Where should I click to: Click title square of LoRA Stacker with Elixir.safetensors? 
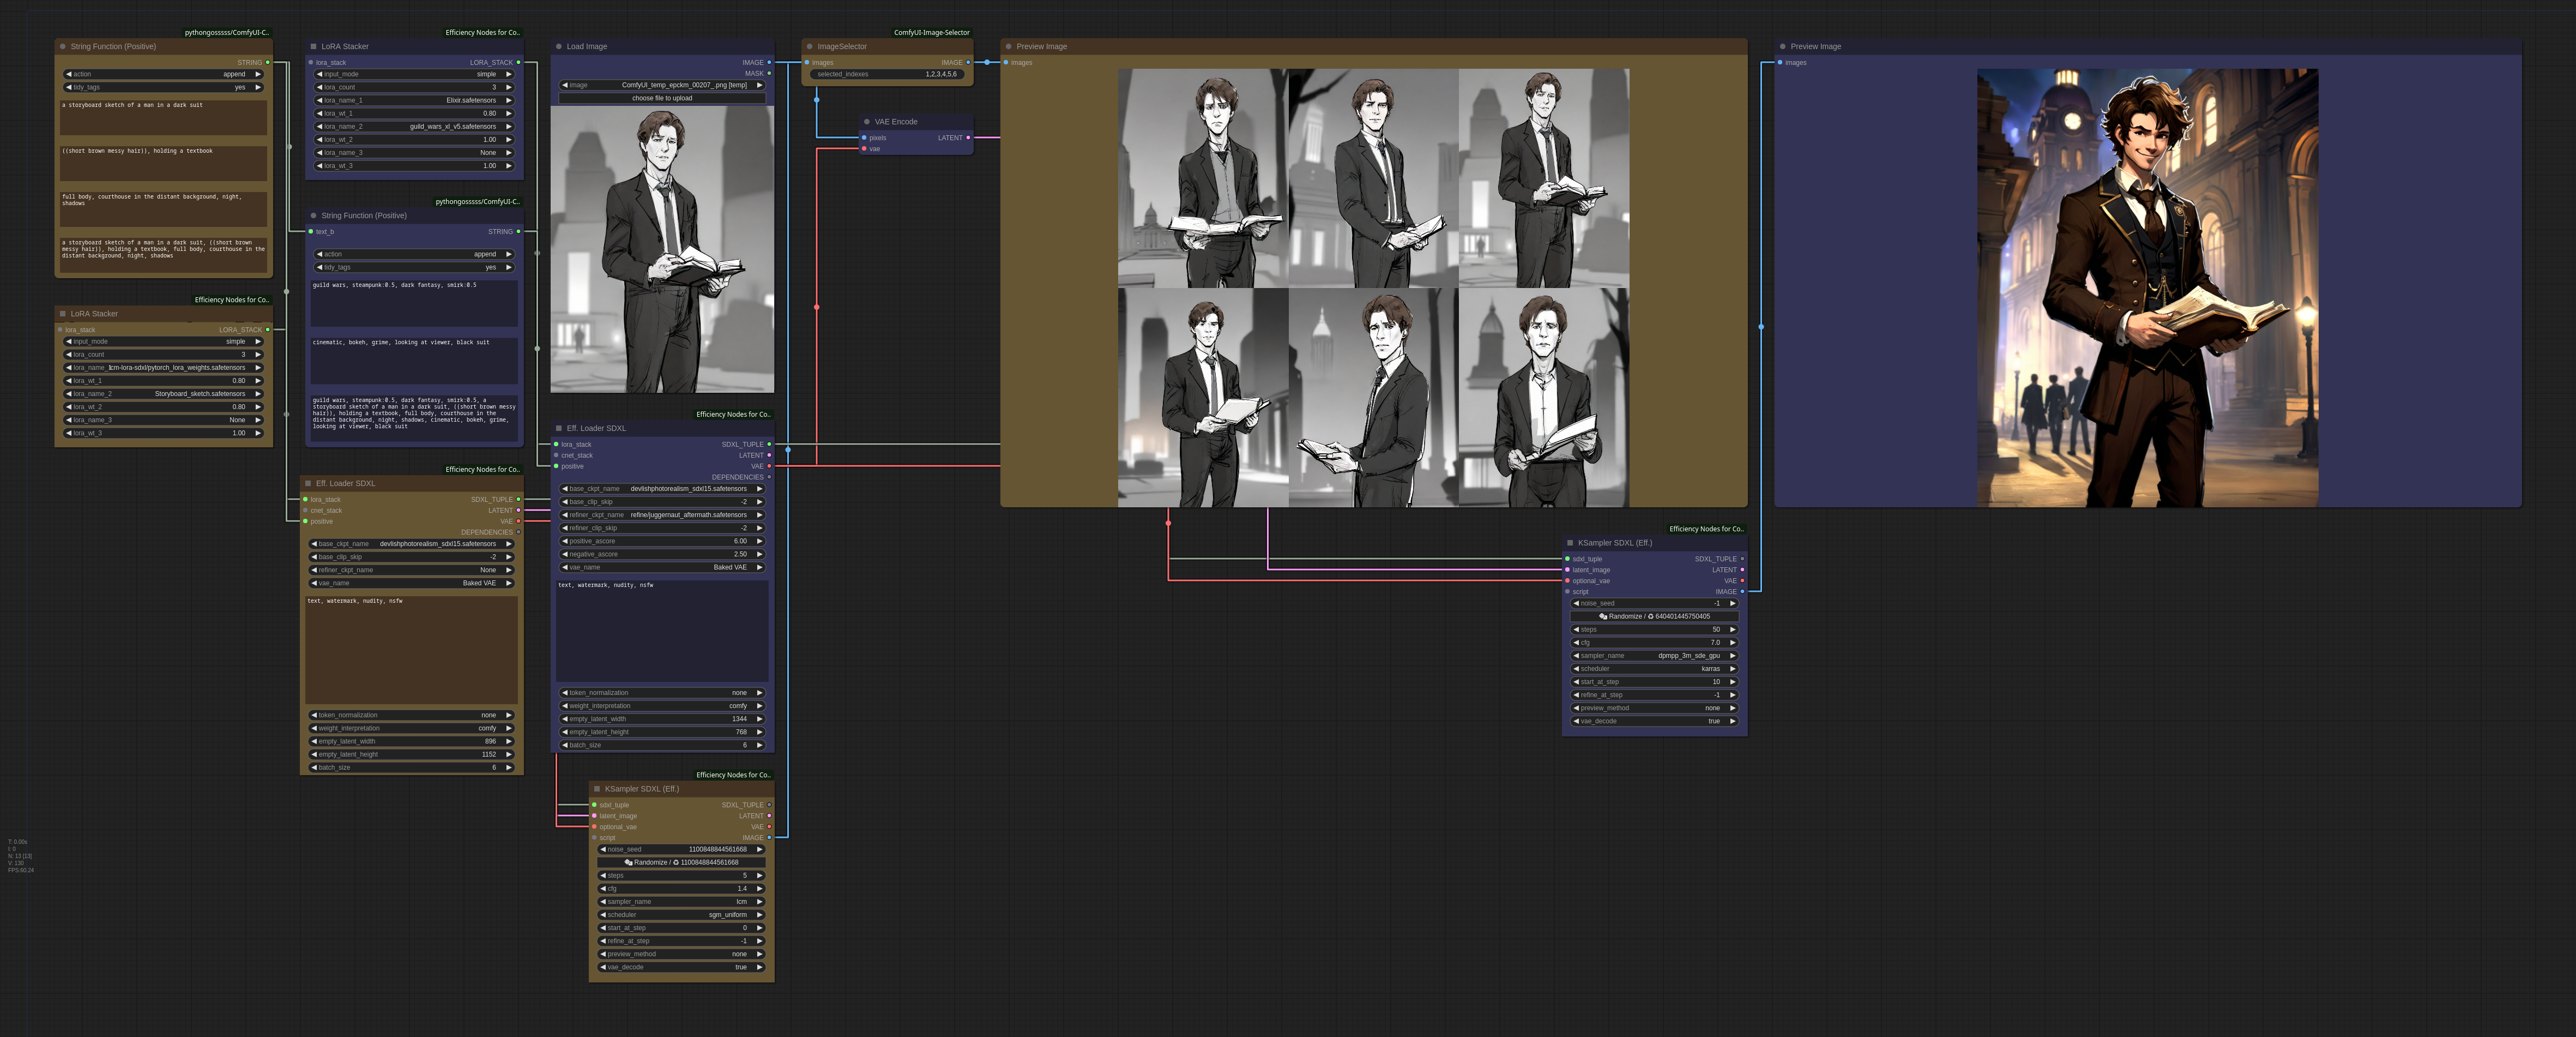[313, 46]
